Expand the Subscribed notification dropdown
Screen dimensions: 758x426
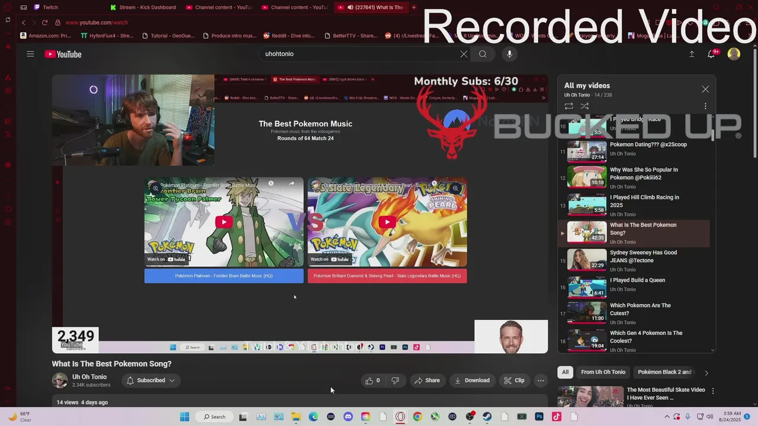(x=150, y=380)
